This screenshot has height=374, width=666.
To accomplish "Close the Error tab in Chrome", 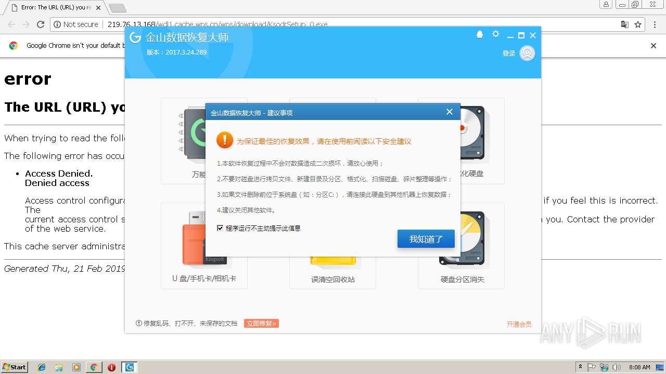I will click(x=98, y=8).
